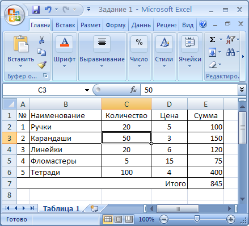
Task: Switch to the Главная tab
Action: click(x=40, y=25)
